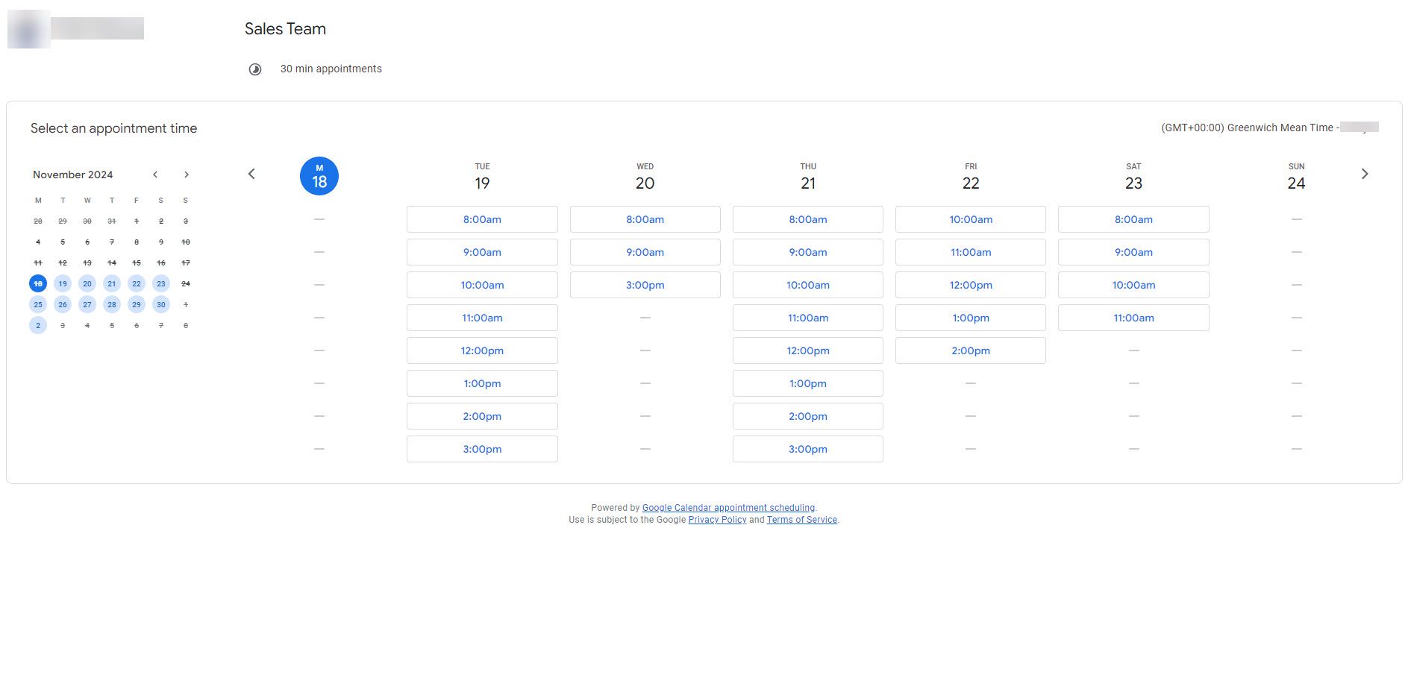Navigate to the previous week with left chevron
This screenshot has height=698, width=1408.
(251, 173)
